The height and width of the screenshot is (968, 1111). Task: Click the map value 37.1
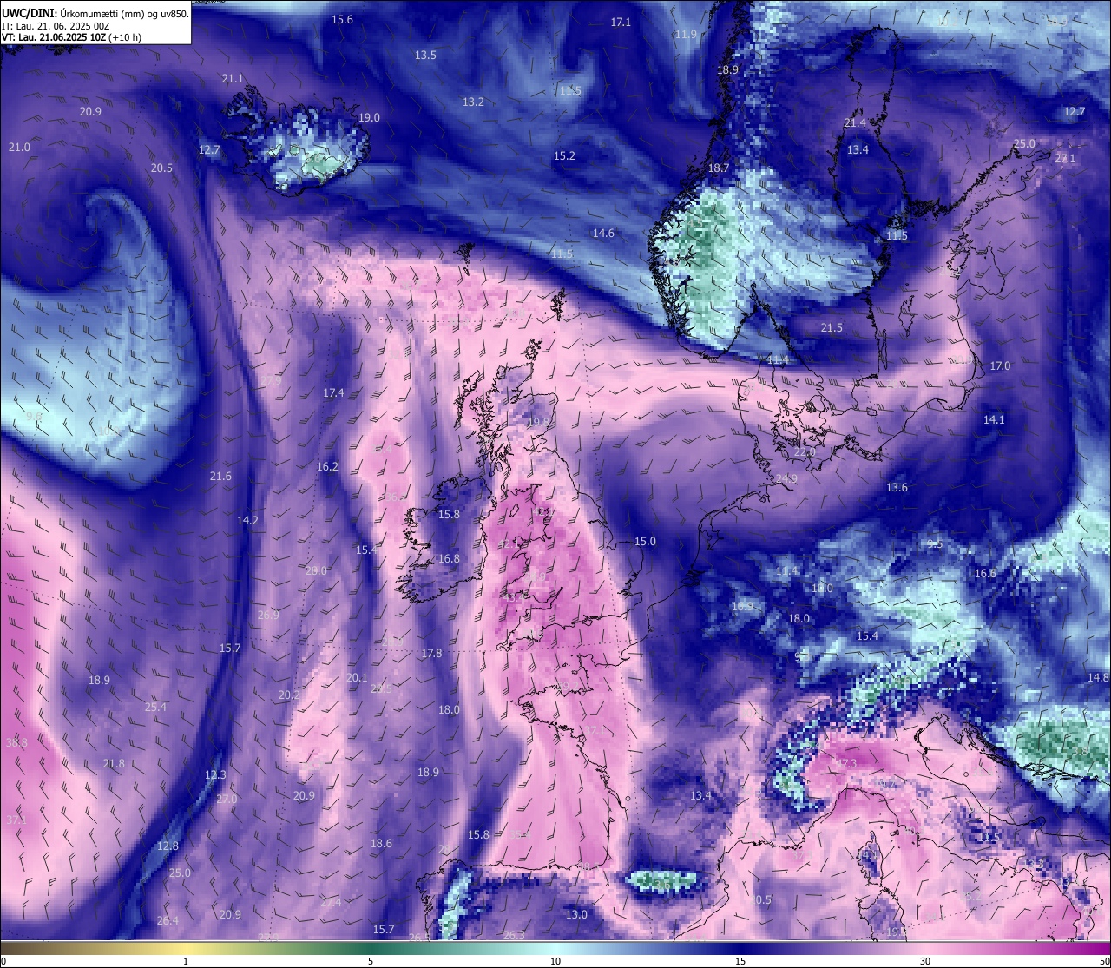16,820
